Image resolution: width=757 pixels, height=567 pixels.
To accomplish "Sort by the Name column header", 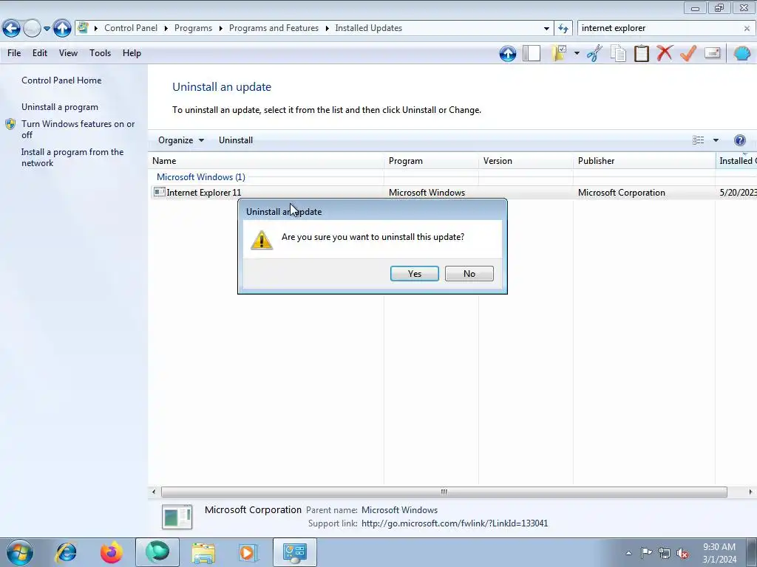I will pos(266,161).
